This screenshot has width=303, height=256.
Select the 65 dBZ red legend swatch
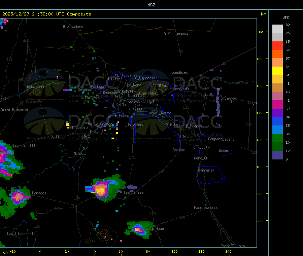pyautogui.click(x=277, y=45)
